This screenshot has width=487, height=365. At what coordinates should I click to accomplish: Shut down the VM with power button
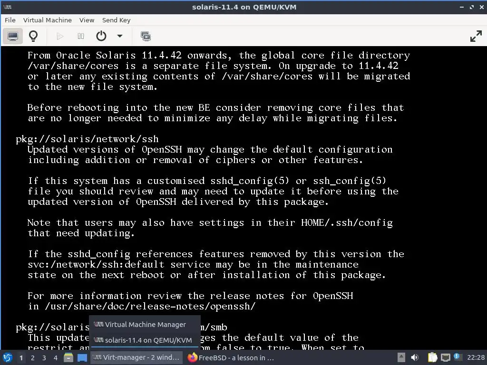click(101, 36)
